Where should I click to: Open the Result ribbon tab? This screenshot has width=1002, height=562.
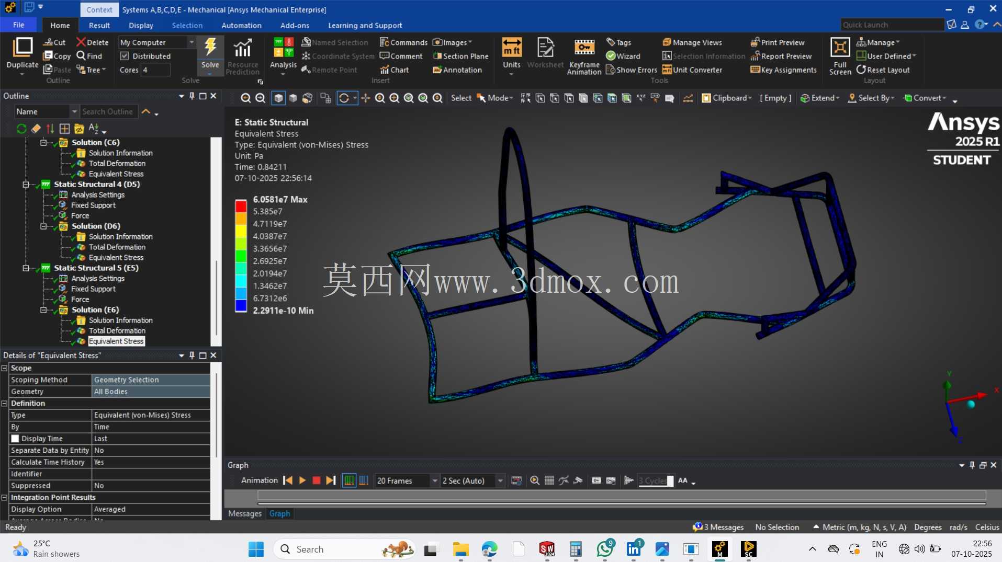click(99, 25)
